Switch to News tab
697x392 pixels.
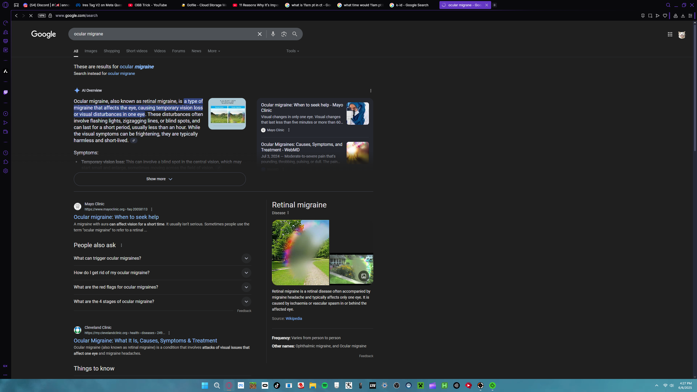pyautogui.click(x=196, y=51)
